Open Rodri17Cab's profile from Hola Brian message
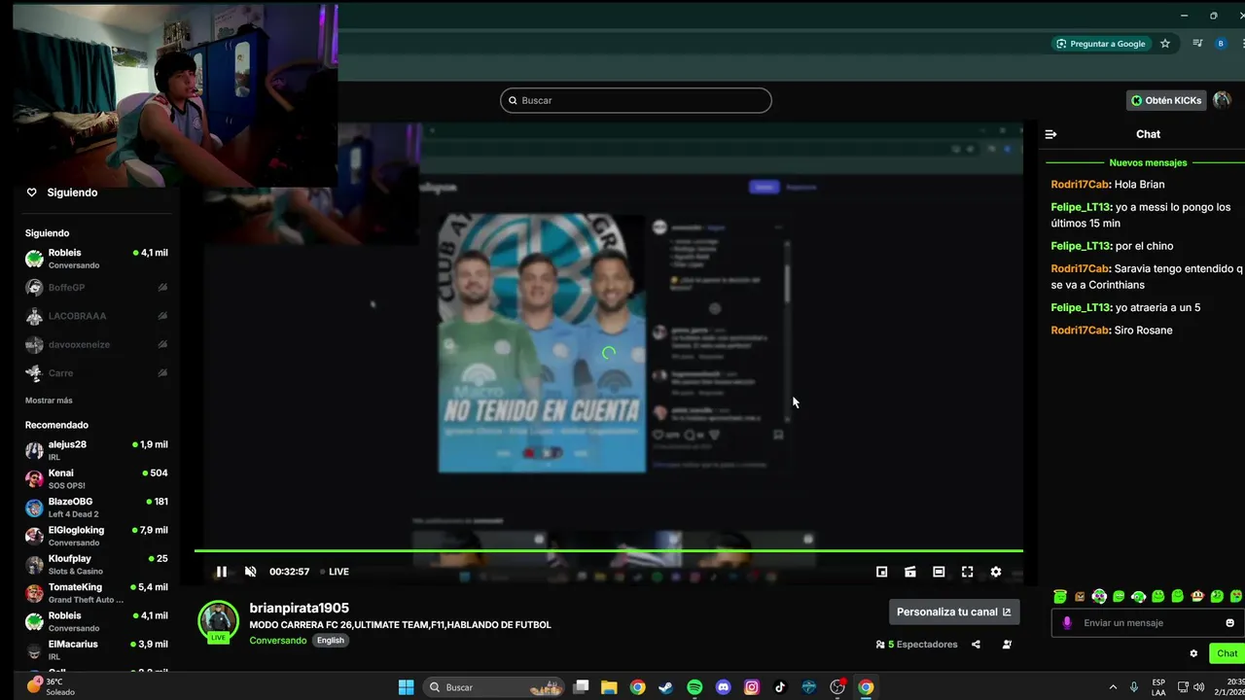The height and width of the screenshot is (700, 1245). 1080,184
